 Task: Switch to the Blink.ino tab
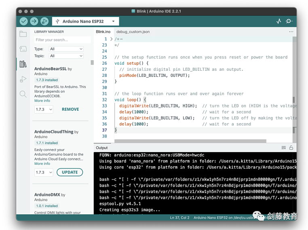click(x=103, y=32)
